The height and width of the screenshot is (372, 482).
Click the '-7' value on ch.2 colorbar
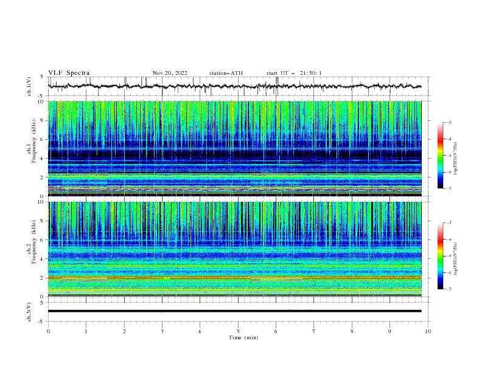coord(449,289)
